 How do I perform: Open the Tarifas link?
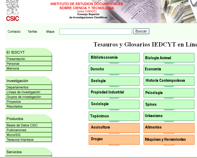32,32
